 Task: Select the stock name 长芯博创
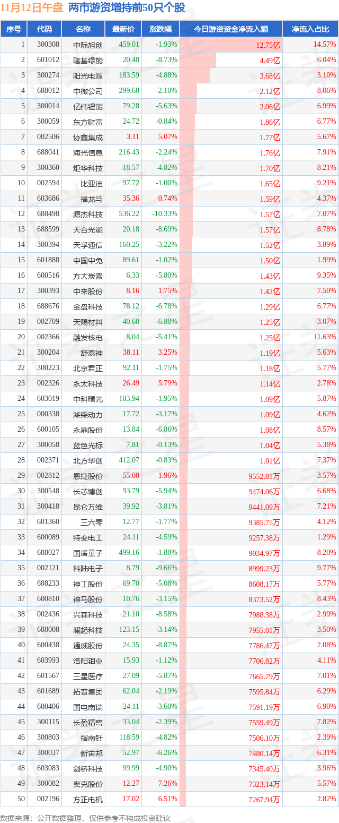tap(88, 492)
